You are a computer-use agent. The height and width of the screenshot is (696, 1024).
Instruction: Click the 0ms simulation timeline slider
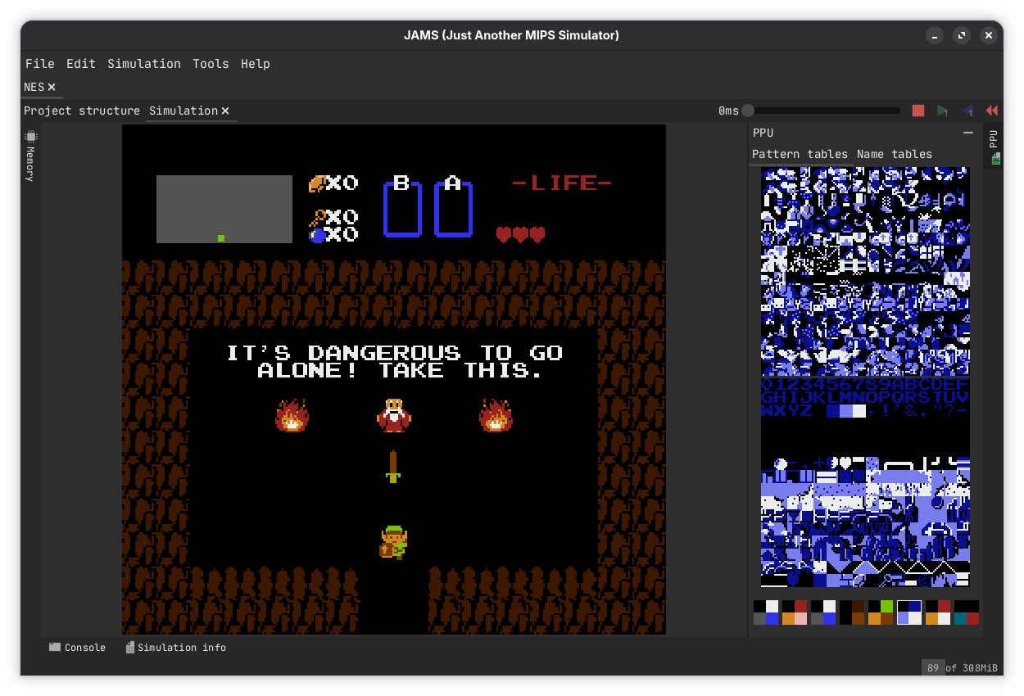[748, 110]
